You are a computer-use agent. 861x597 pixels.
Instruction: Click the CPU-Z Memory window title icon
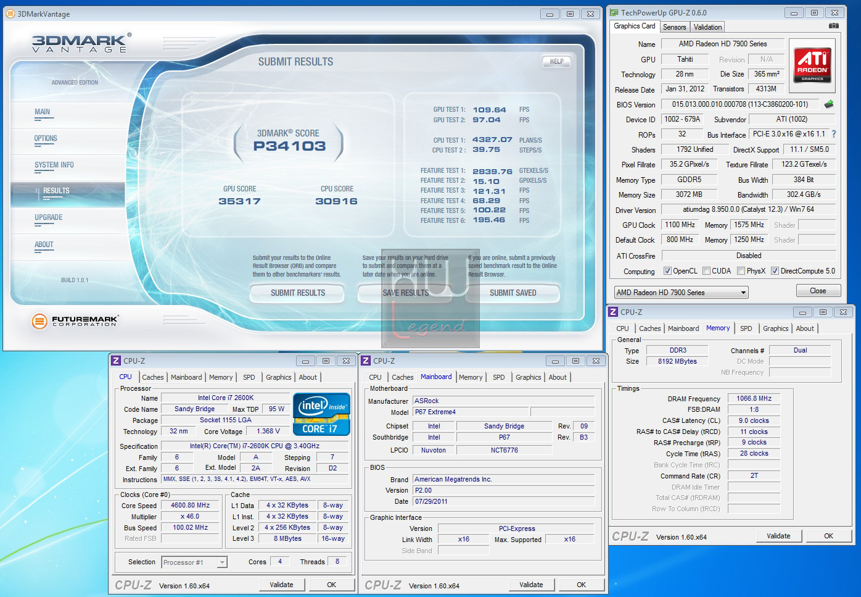[x=613, y=312]
